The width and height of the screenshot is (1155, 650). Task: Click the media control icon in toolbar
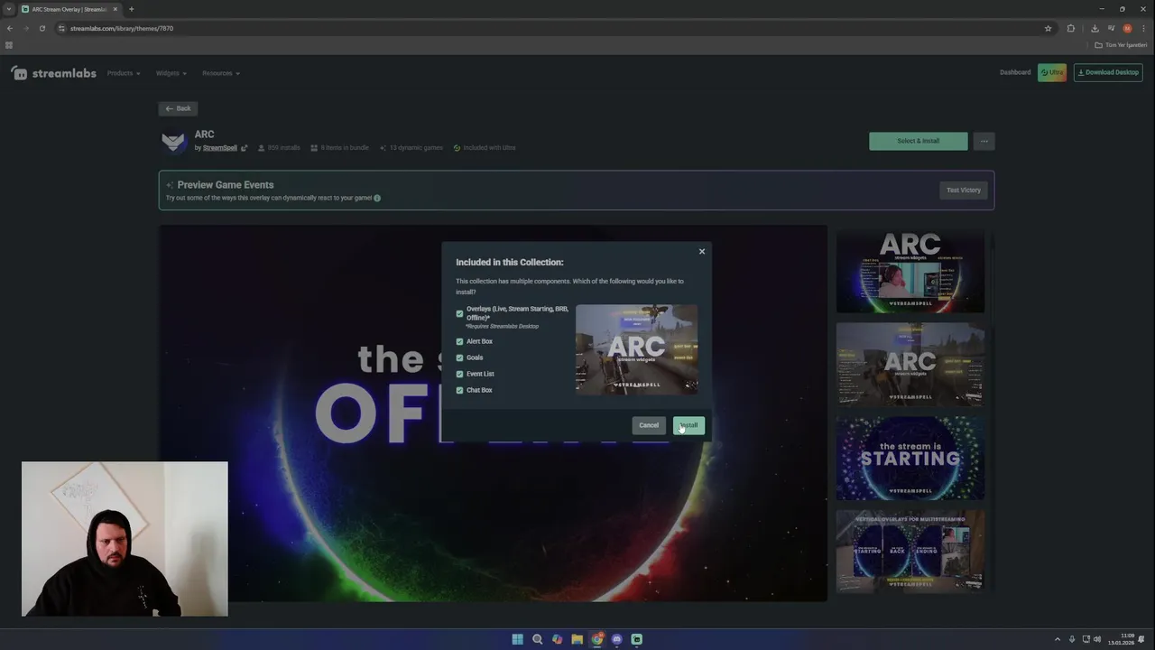[1111, 28]
